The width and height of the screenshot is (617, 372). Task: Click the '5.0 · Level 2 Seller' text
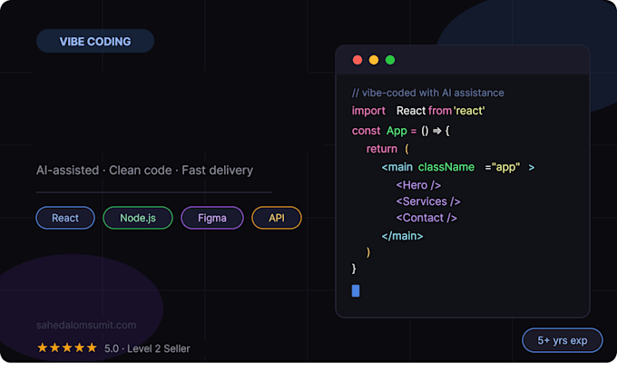tap(147, 348)
